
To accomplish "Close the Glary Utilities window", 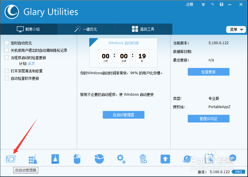I will point(241,4).
